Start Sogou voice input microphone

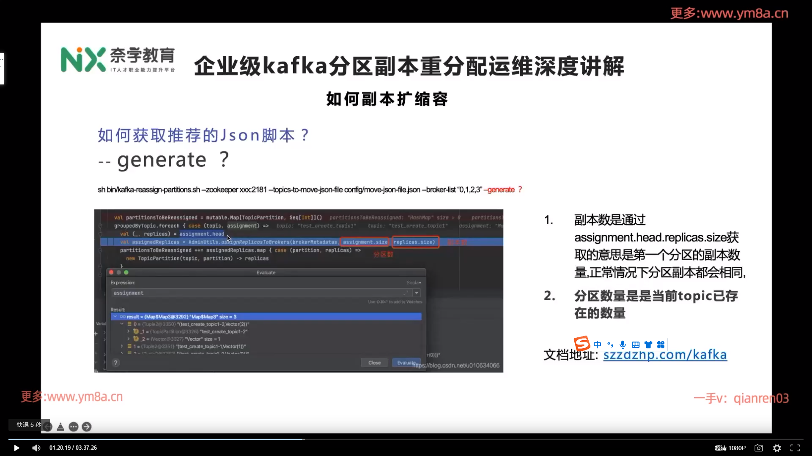623,345
